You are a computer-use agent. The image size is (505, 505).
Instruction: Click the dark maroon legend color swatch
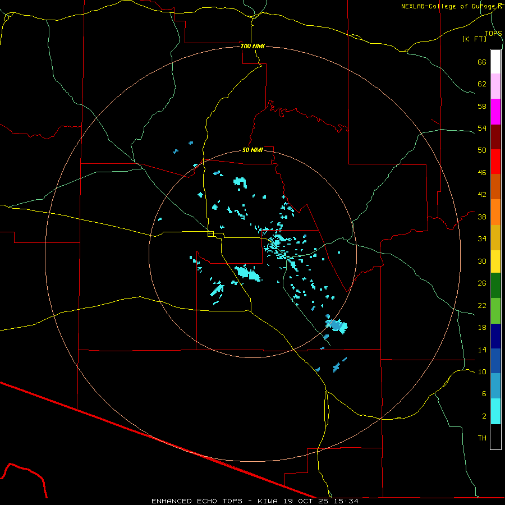point(495,137)
